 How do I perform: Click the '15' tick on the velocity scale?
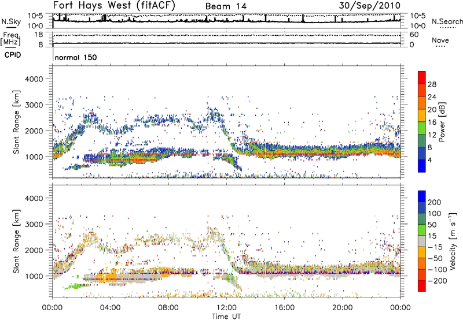[x=432, y=236]
